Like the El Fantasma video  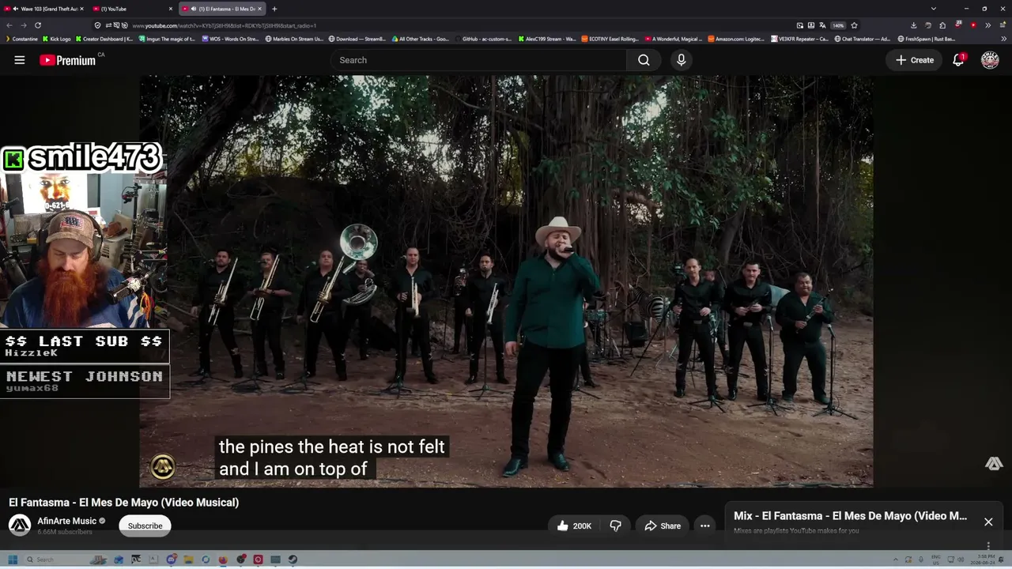(x=574, y=526)
